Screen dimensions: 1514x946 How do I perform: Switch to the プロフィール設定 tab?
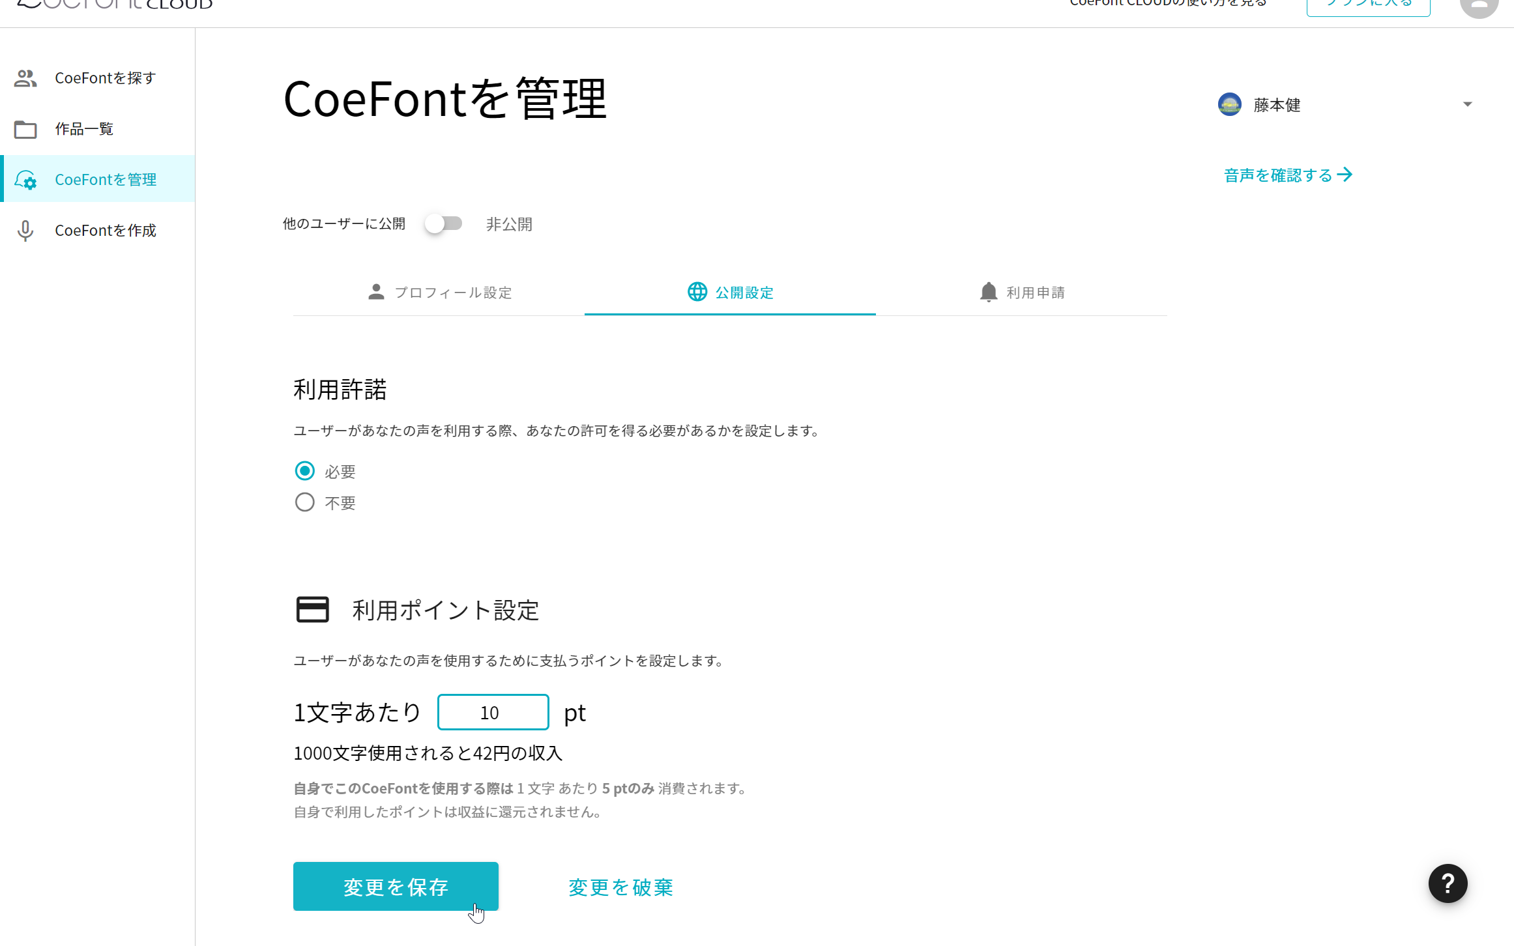point(439,293)
